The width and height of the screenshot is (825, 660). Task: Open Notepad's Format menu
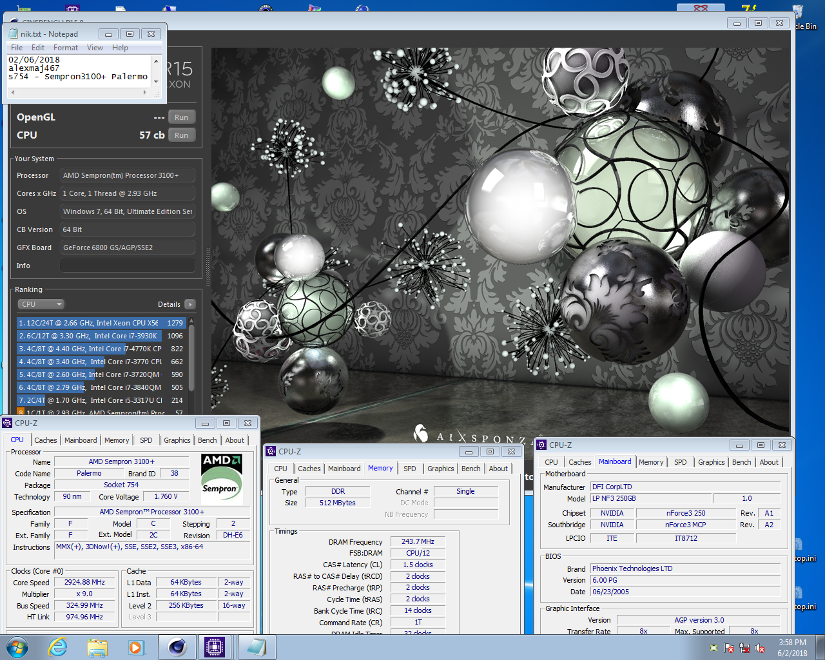point(66,48)
